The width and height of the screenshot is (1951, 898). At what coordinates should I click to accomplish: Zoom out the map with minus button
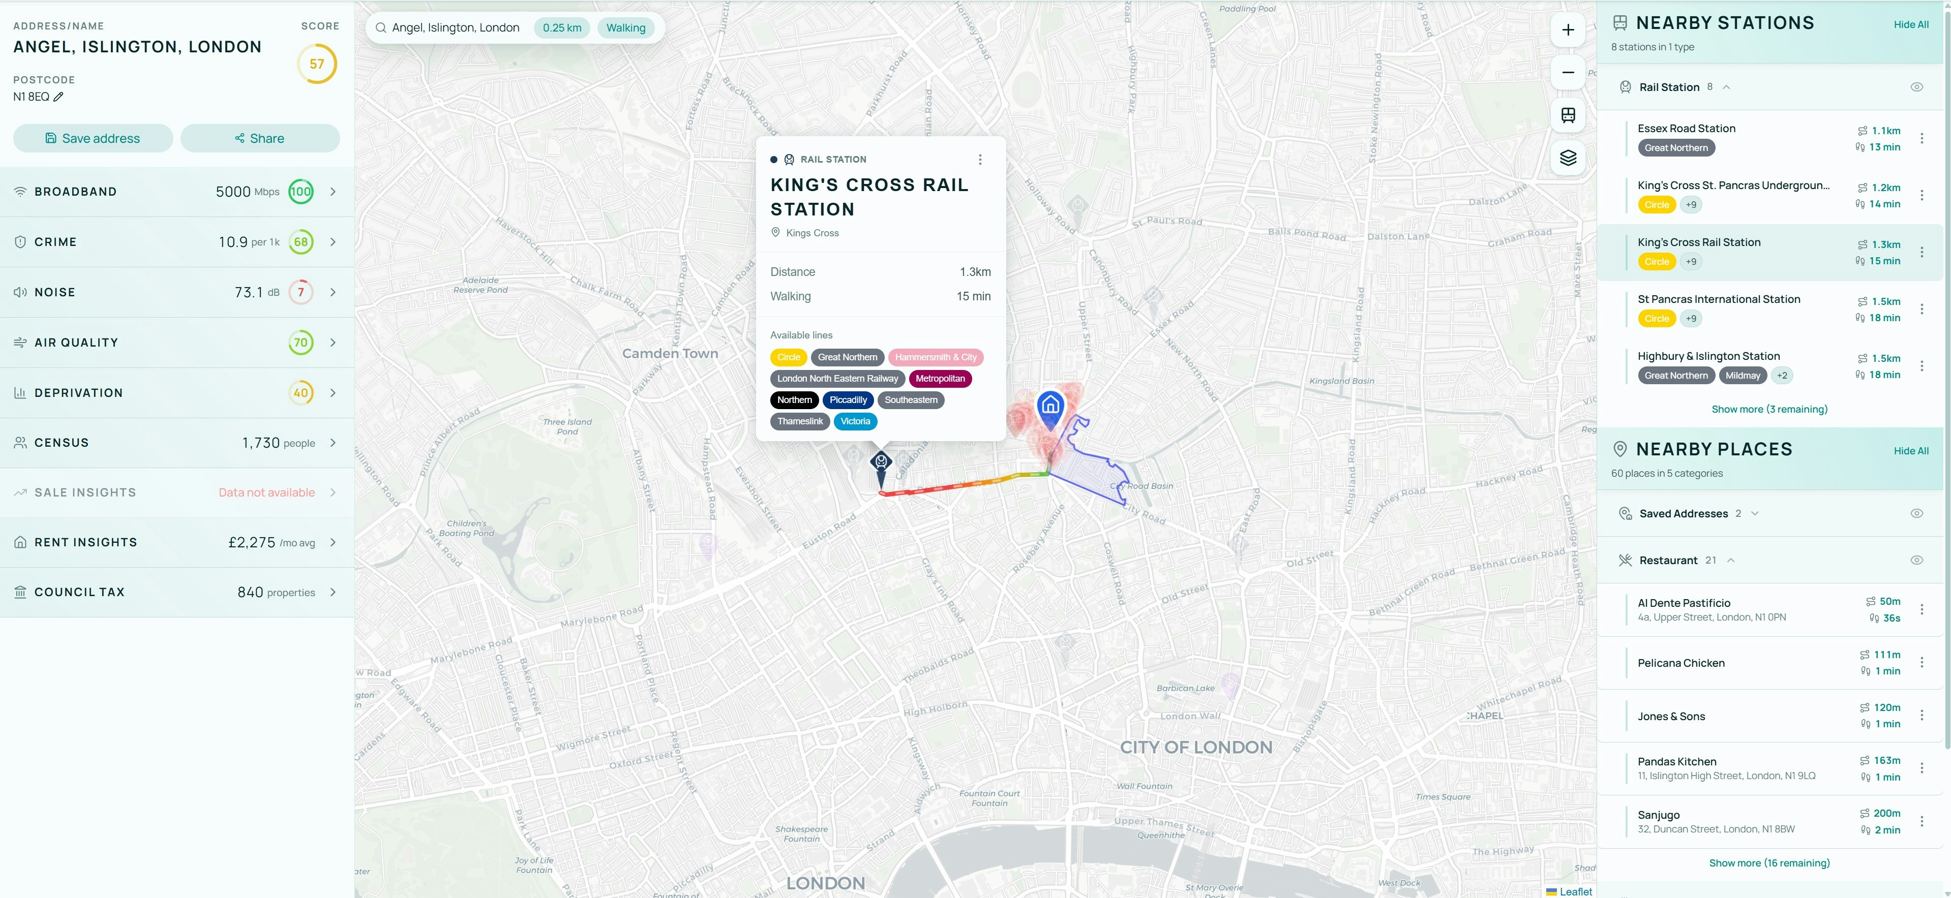coord(1568,73)
